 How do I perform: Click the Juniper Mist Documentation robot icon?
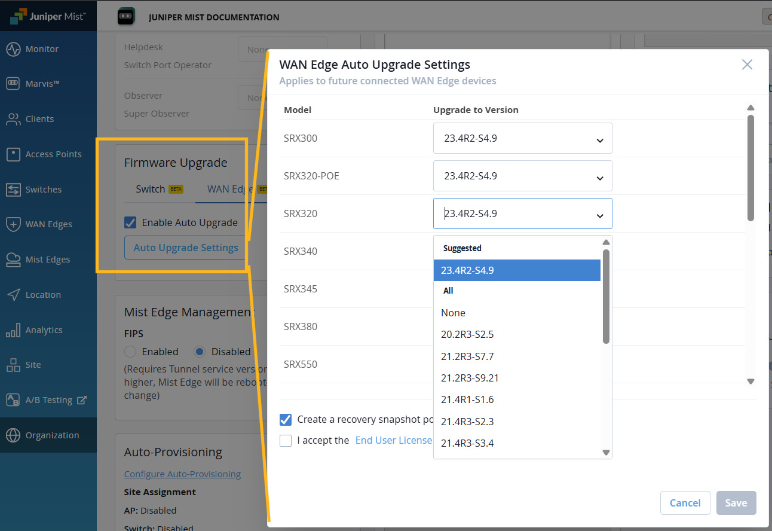pos(127,17)
